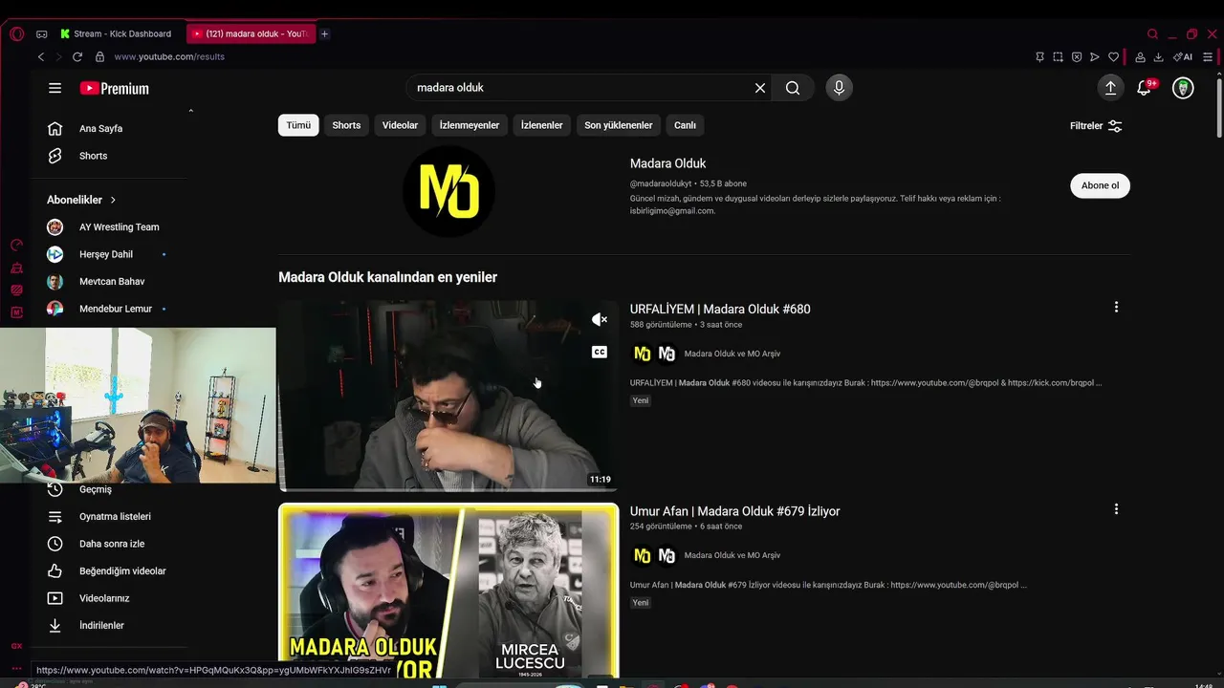1224x688 pixels.
Task: Reload the YouTube page
Action: pos(77,57)
